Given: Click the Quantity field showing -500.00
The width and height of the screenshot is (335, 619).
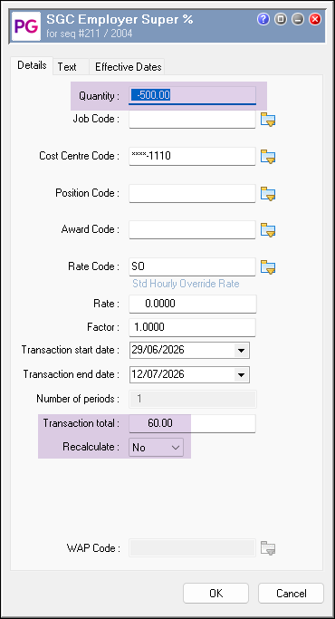Looking at the screenshot, I should pyautogui.click(x=193, y=95).
